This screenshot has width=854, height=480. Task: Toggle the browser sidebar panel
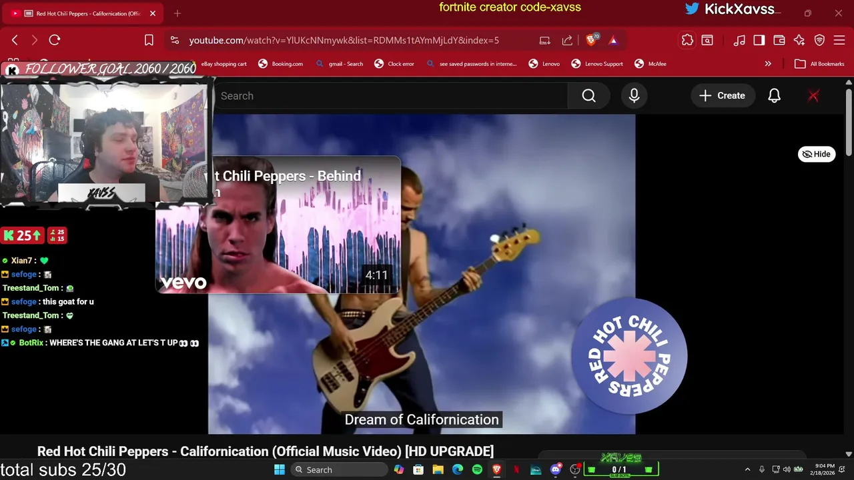click(x=759, y=40)
